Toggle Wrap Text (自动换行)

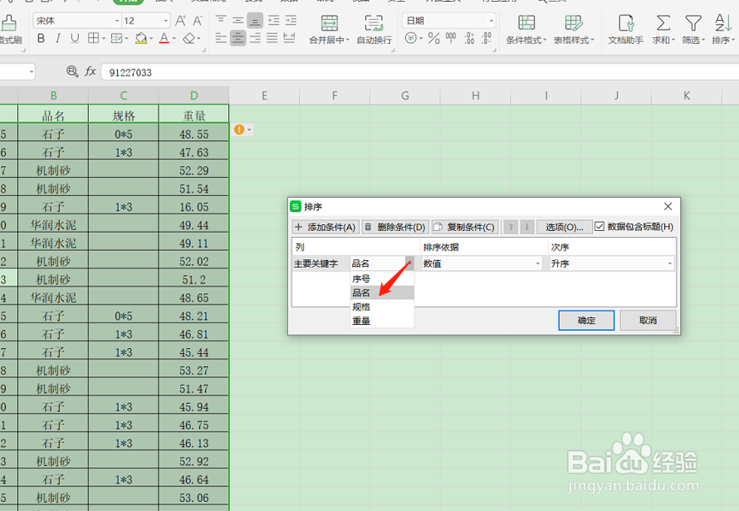[374, 29]
